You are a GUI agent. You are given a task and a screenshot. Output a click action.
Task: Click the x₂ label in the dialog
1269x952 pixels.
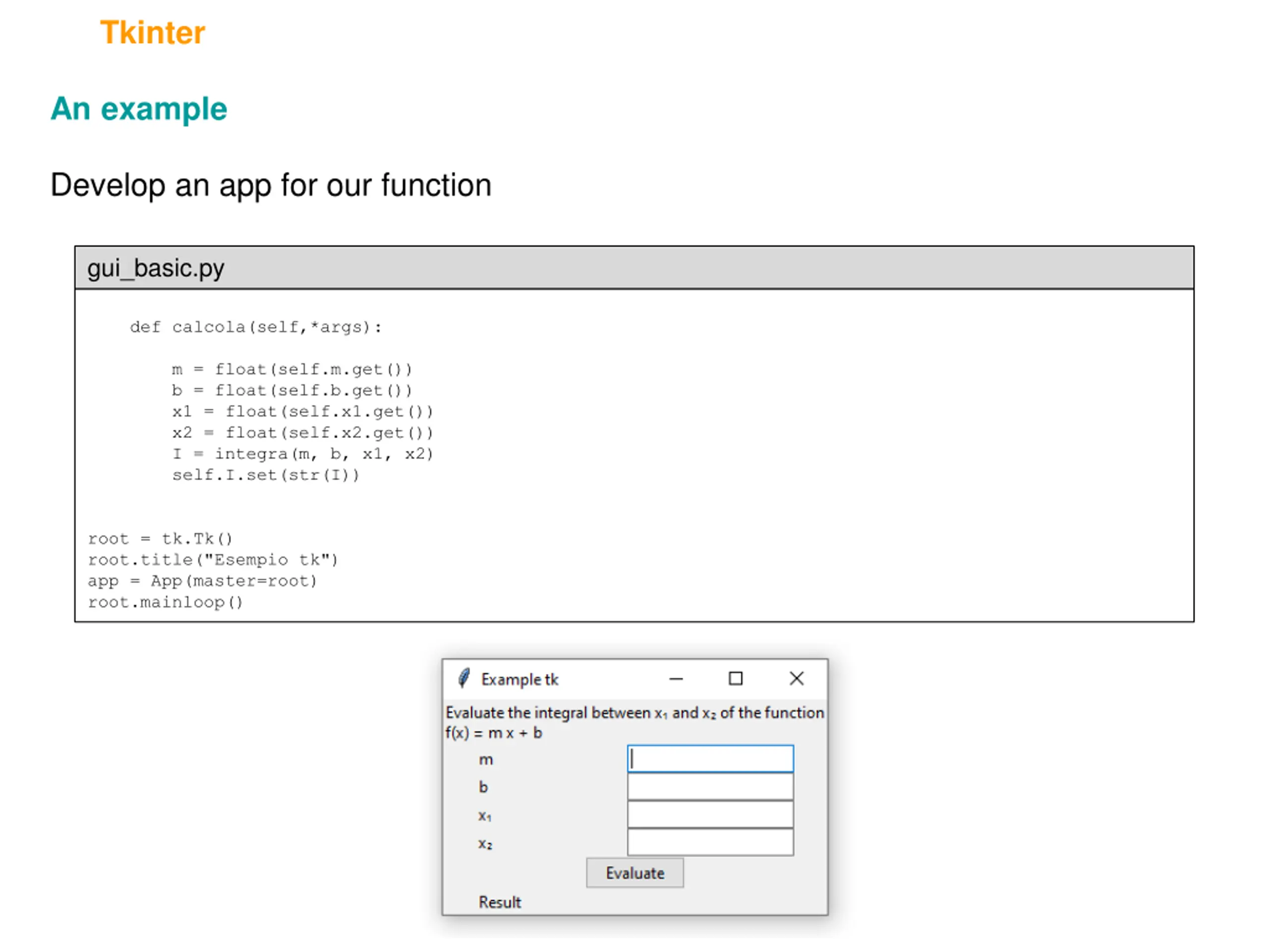tap(485, 843)
